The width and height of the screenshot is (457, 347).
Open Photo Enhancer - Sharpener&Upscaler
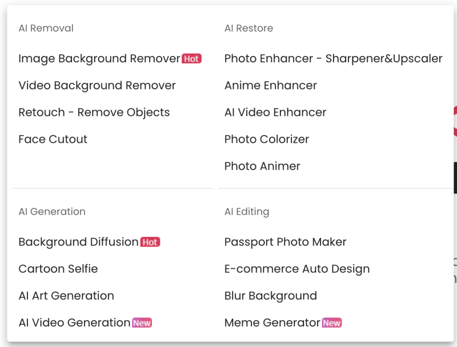tap(333, 59)
